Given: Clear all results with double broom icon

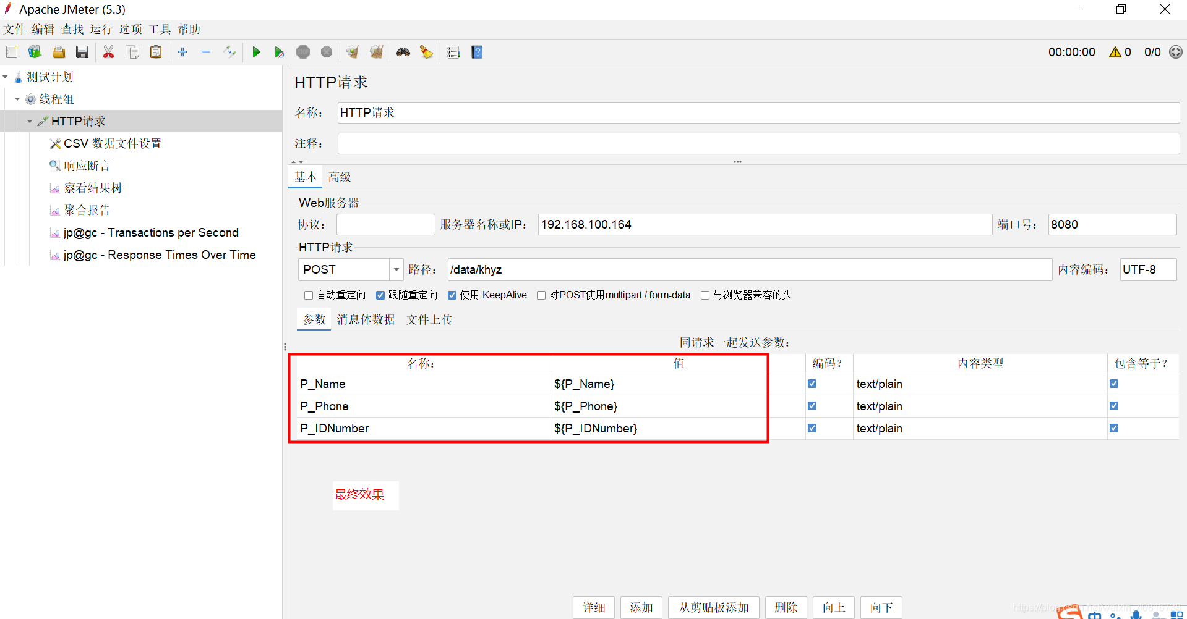Looking at the screenshot, I should [376, 53].
